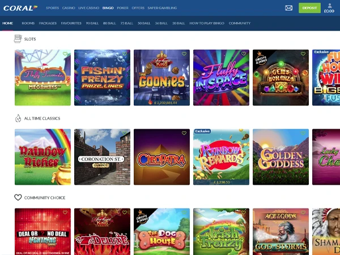Toggle favourite heart on Gems Bonanza
340x255 pixels.
(x=303, y=54)
